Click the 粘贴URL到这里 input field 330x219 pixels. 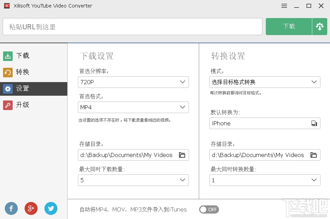[x=133, y=27]
